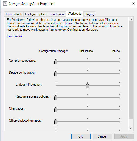
Task: Click the Office Click-to-Run apps slider thumb
Action: click(56, 122)
